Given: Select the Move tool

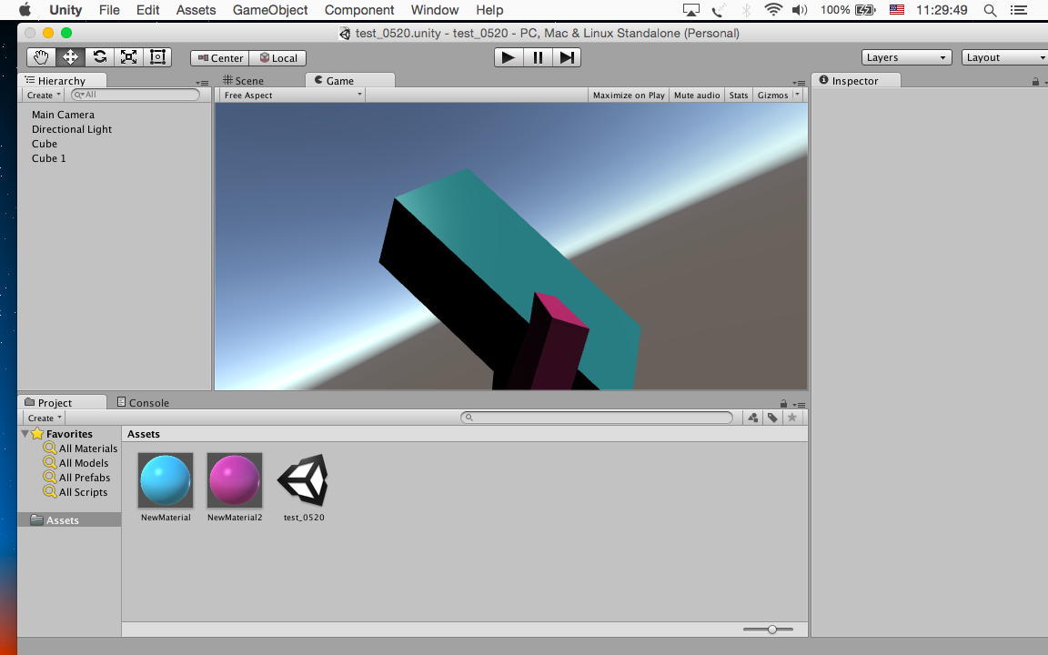Looking at the screenshot, I should pyautogui.click(x=70, y=57).
